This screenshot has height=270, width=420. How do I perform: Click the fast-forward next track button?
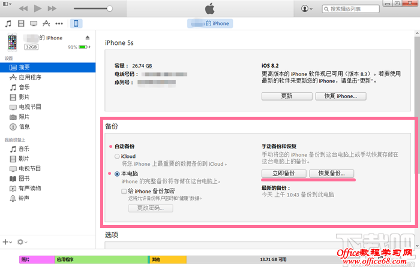(x=52, y=8)
